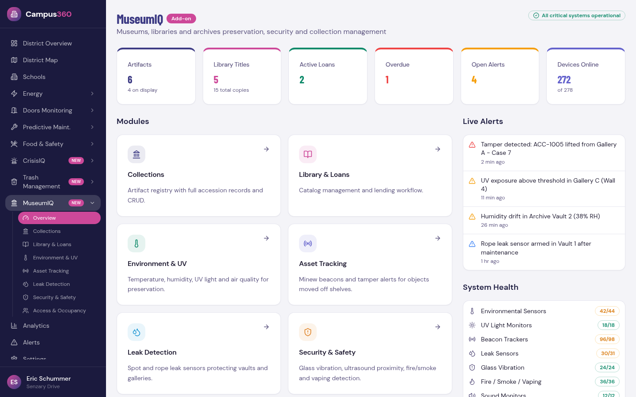Open Analytics in sidebar
This screenshot has height=397, width=636.
point(53,326)
